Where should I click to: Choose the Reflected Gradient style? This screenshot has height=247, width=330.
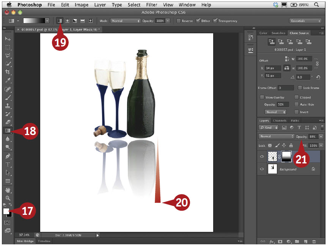click(83, 21)
